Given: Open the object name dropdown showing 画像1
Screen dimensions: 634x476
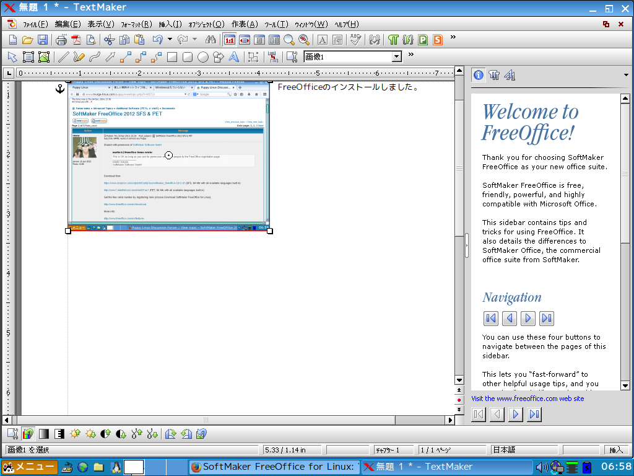Looking at the screenshot, I should (x=397, y=56).
